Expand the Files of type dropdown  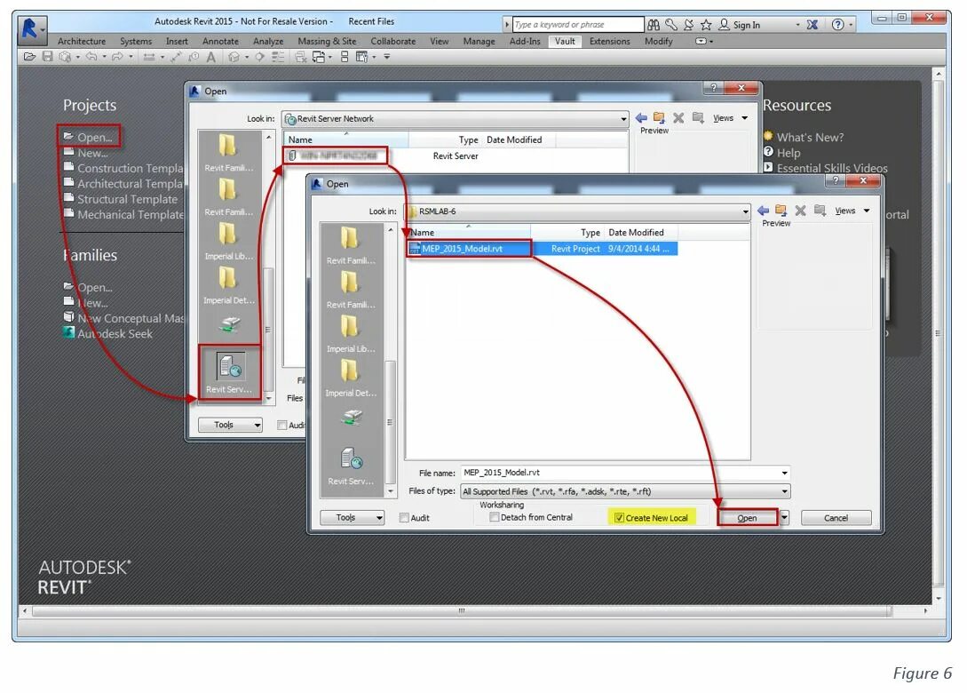point(784,492)
